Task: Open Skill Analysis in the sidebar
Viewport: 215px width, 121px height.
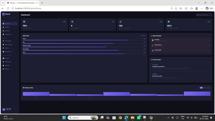Action: point(10,41)
